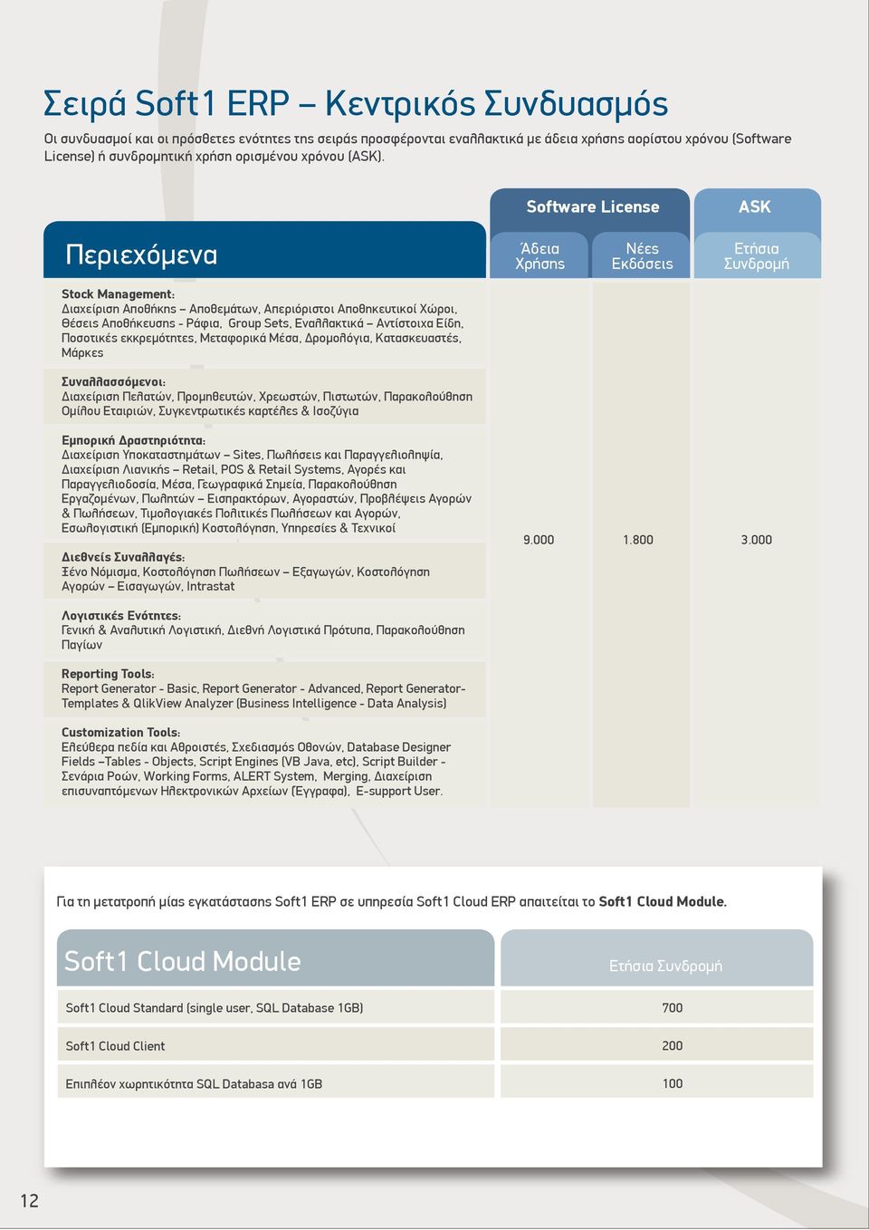Image resolution: width=869 pixels, height=1230 pixels.
Task: Click the price value "3.000"
Action: click(757, 540)
